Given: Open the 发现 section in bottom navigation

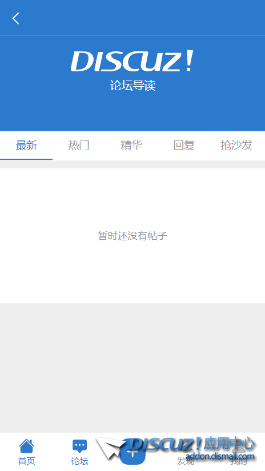Looking at the screenshot, I should [186, 461].
